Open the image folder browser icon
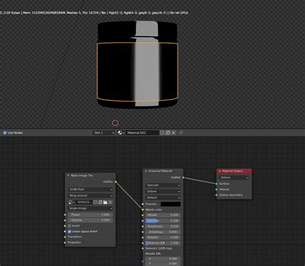Image resolution: width=305 pixels, height=266 pixels. pos(105,202)
